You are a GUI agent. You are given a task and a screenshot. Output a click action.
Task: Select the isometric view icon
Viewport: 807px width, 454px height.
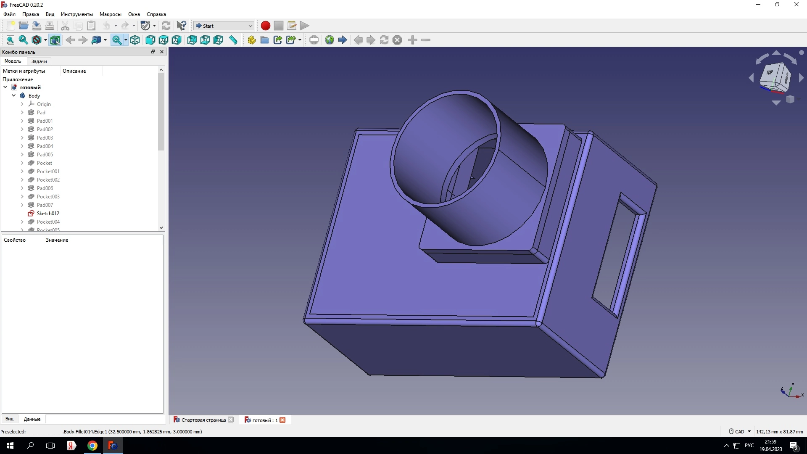coord(135,40)
